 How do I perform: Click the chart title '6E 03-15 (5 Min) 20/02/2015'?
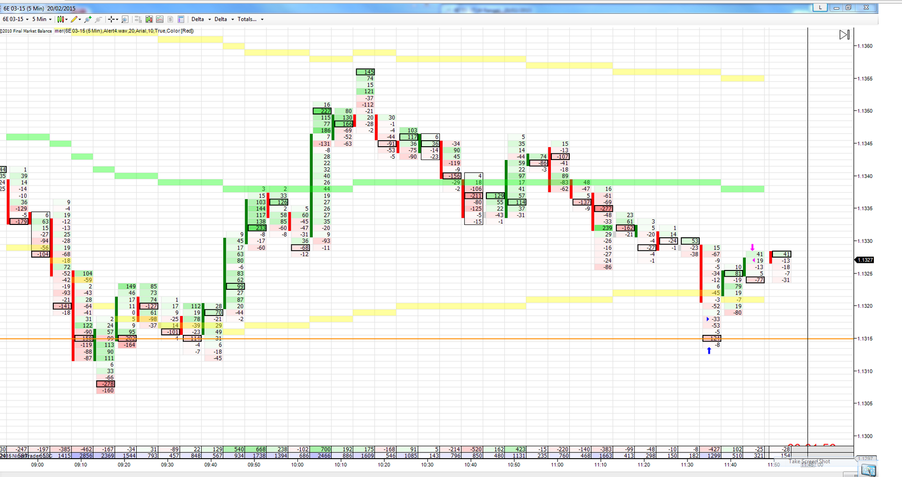39,8
